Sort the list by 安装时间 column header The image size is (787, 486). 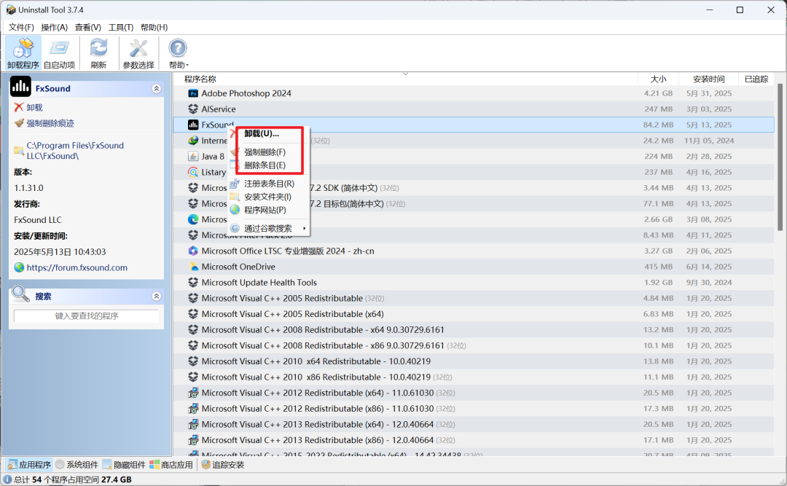(709, 79)
